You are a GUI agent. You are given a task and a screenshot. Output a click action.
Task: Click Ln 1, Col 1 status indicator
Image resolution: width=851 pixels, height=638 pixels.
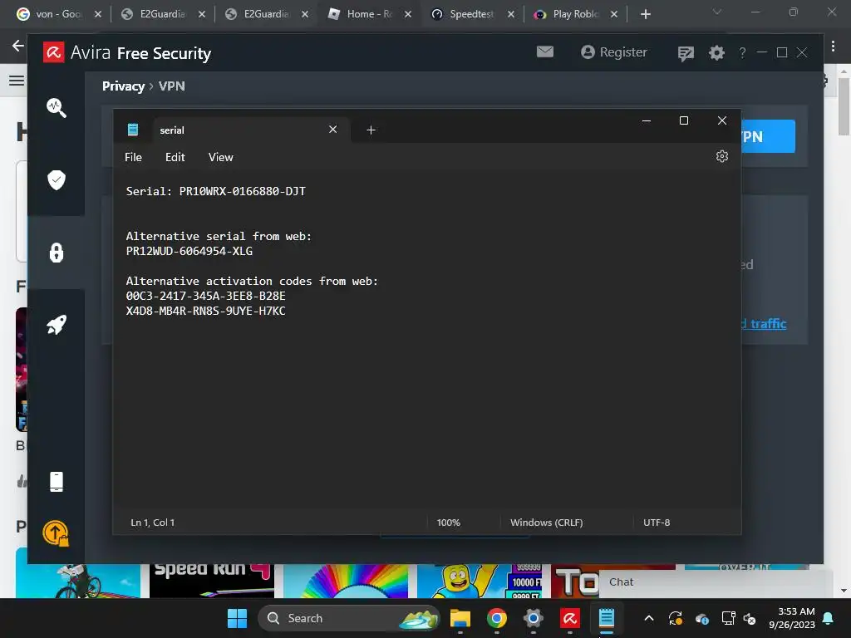click(153, 523)
